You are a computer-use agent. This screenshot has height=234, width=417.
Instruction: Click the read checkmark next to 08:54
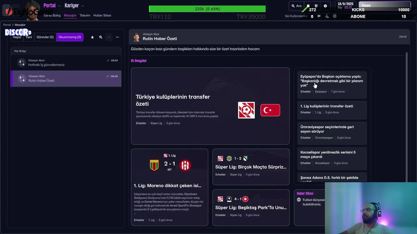[108, 60]
